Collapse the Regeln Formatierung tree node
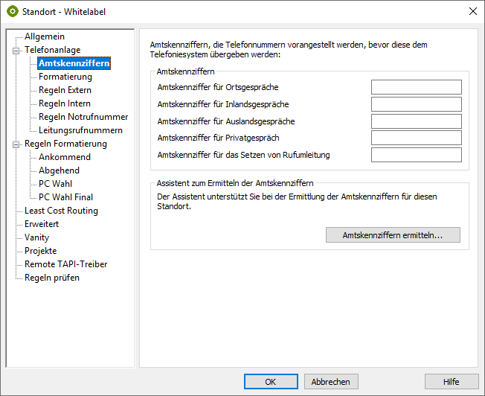 [x=16, y=144]
